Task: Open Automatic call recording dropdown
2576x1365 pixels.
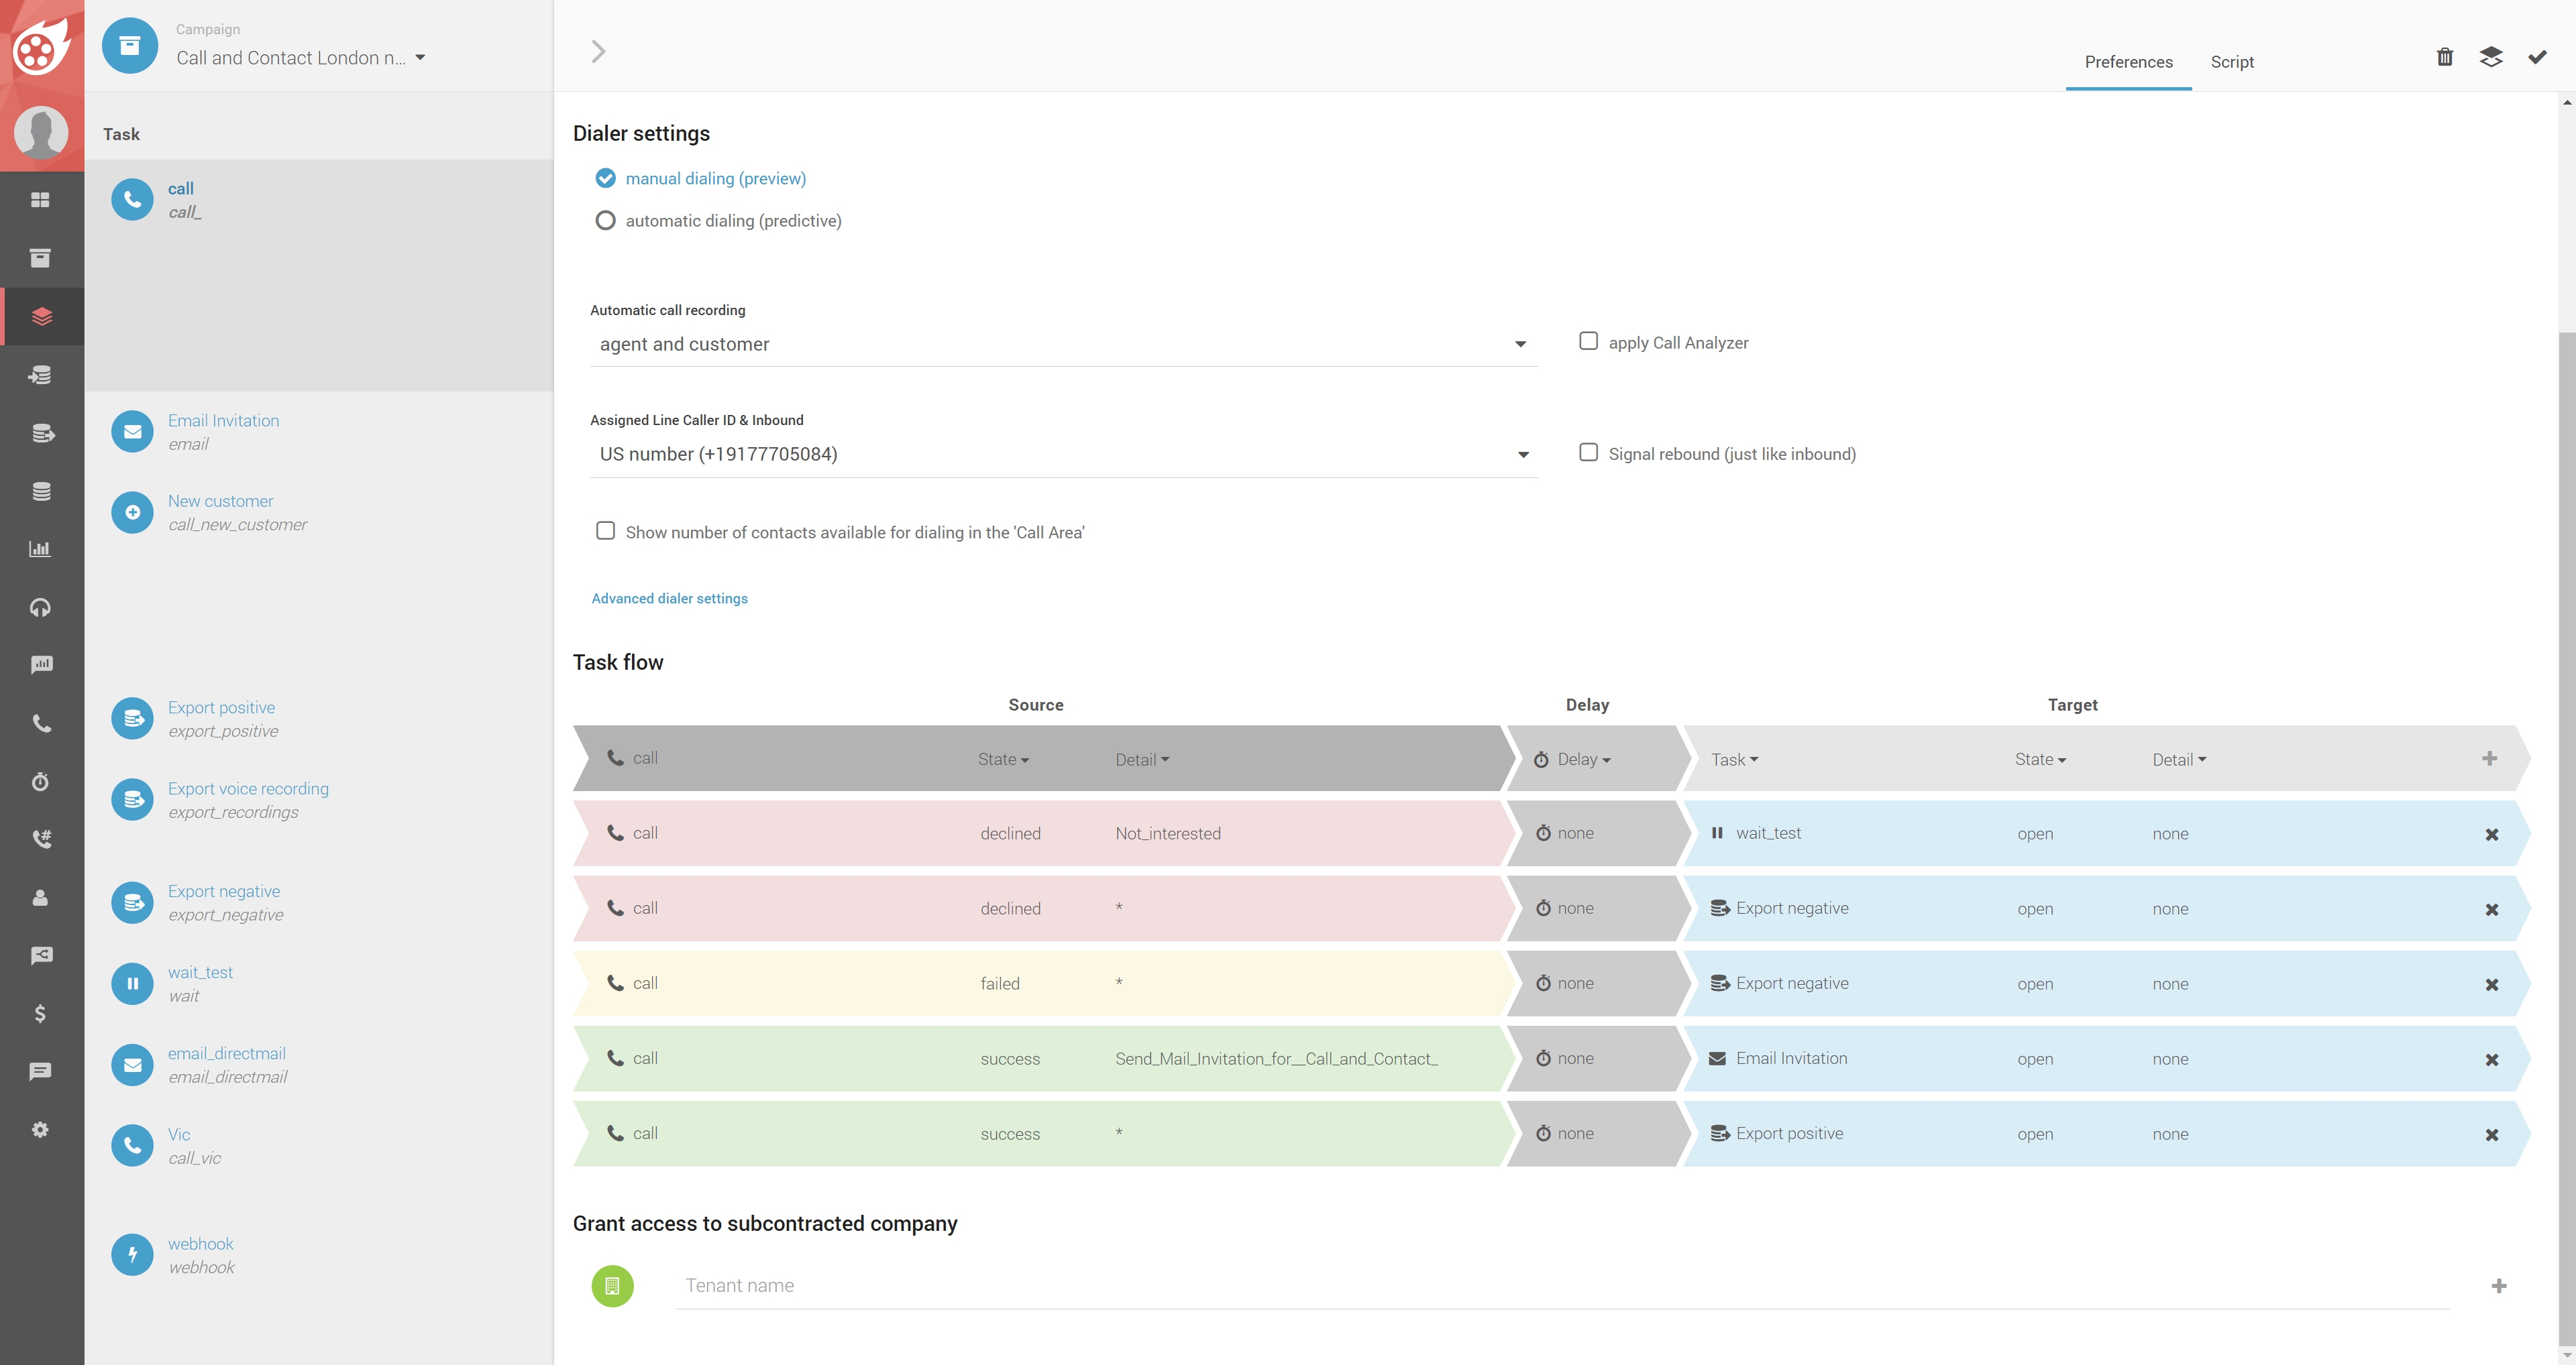Action: [x=1062, y=345]
